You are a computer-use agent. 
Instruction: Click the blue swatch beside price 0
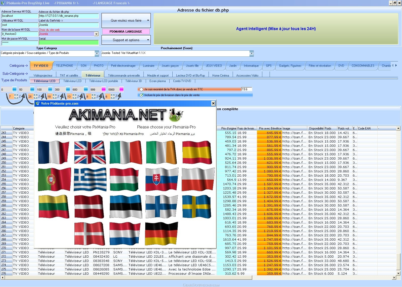[x=14, y=89]
